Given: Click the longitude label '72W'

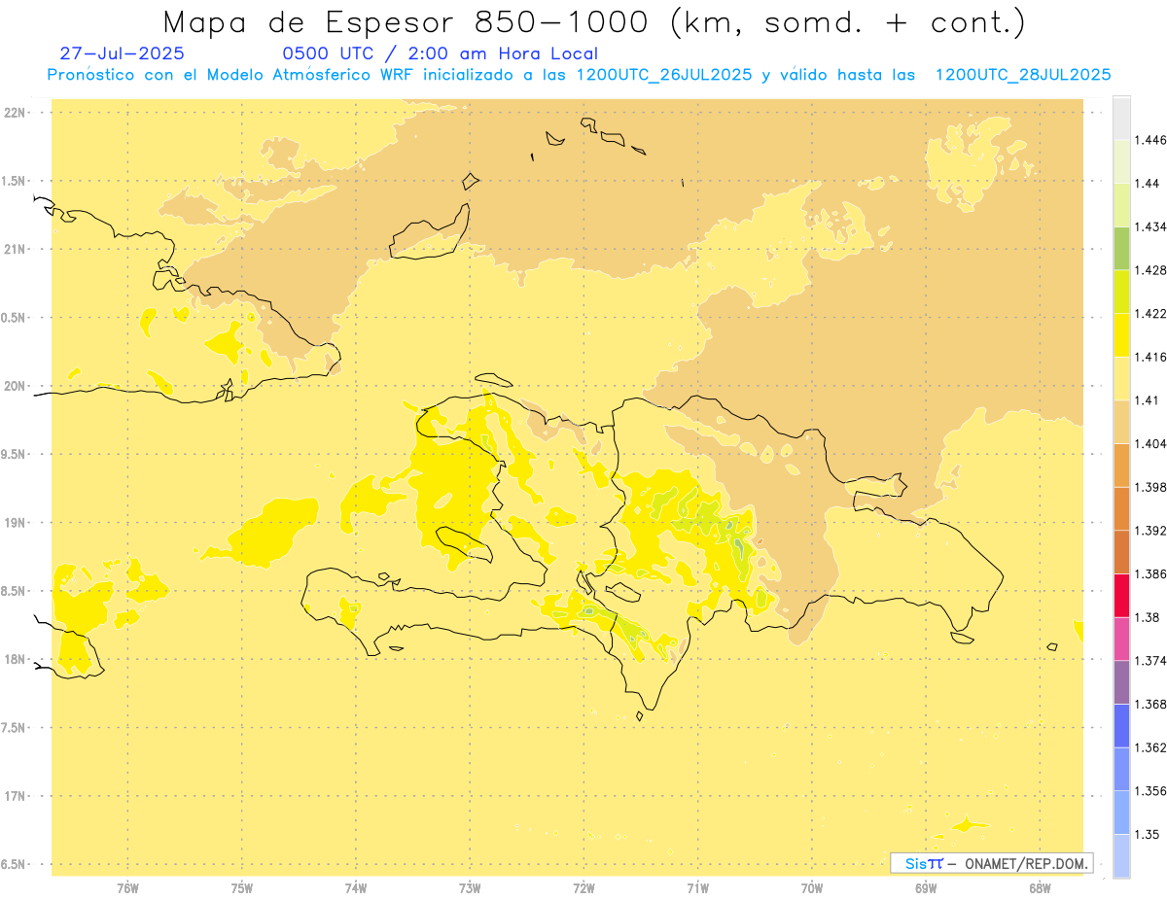Looking at the screenshot, I should [583, 887].
